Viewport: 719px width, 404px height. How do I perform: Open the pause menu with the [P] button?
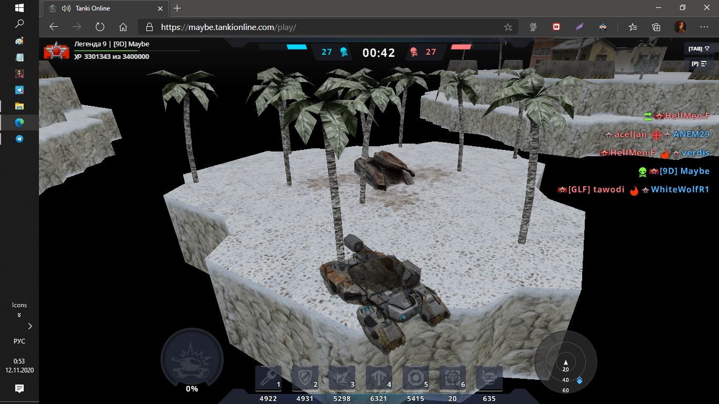tap(699, 64)
